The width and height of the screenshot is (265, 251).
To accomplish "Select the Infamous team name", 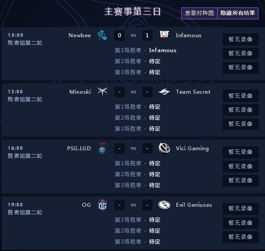I will coord(189,35).
